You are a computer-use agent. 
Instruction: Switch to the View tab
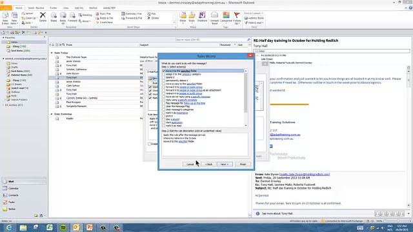pos(66,8)
